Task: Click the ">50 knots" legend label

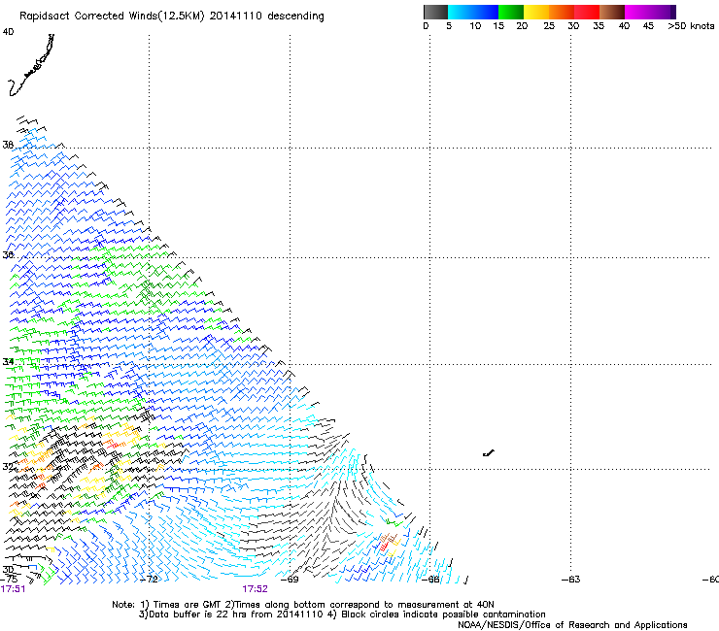Action: coord(691,26)
